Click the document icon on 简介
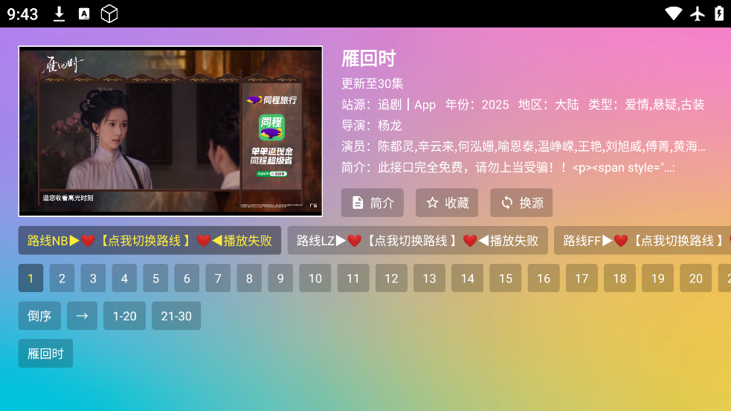Screen dimensions: 731x411 [x=358, y=203]
